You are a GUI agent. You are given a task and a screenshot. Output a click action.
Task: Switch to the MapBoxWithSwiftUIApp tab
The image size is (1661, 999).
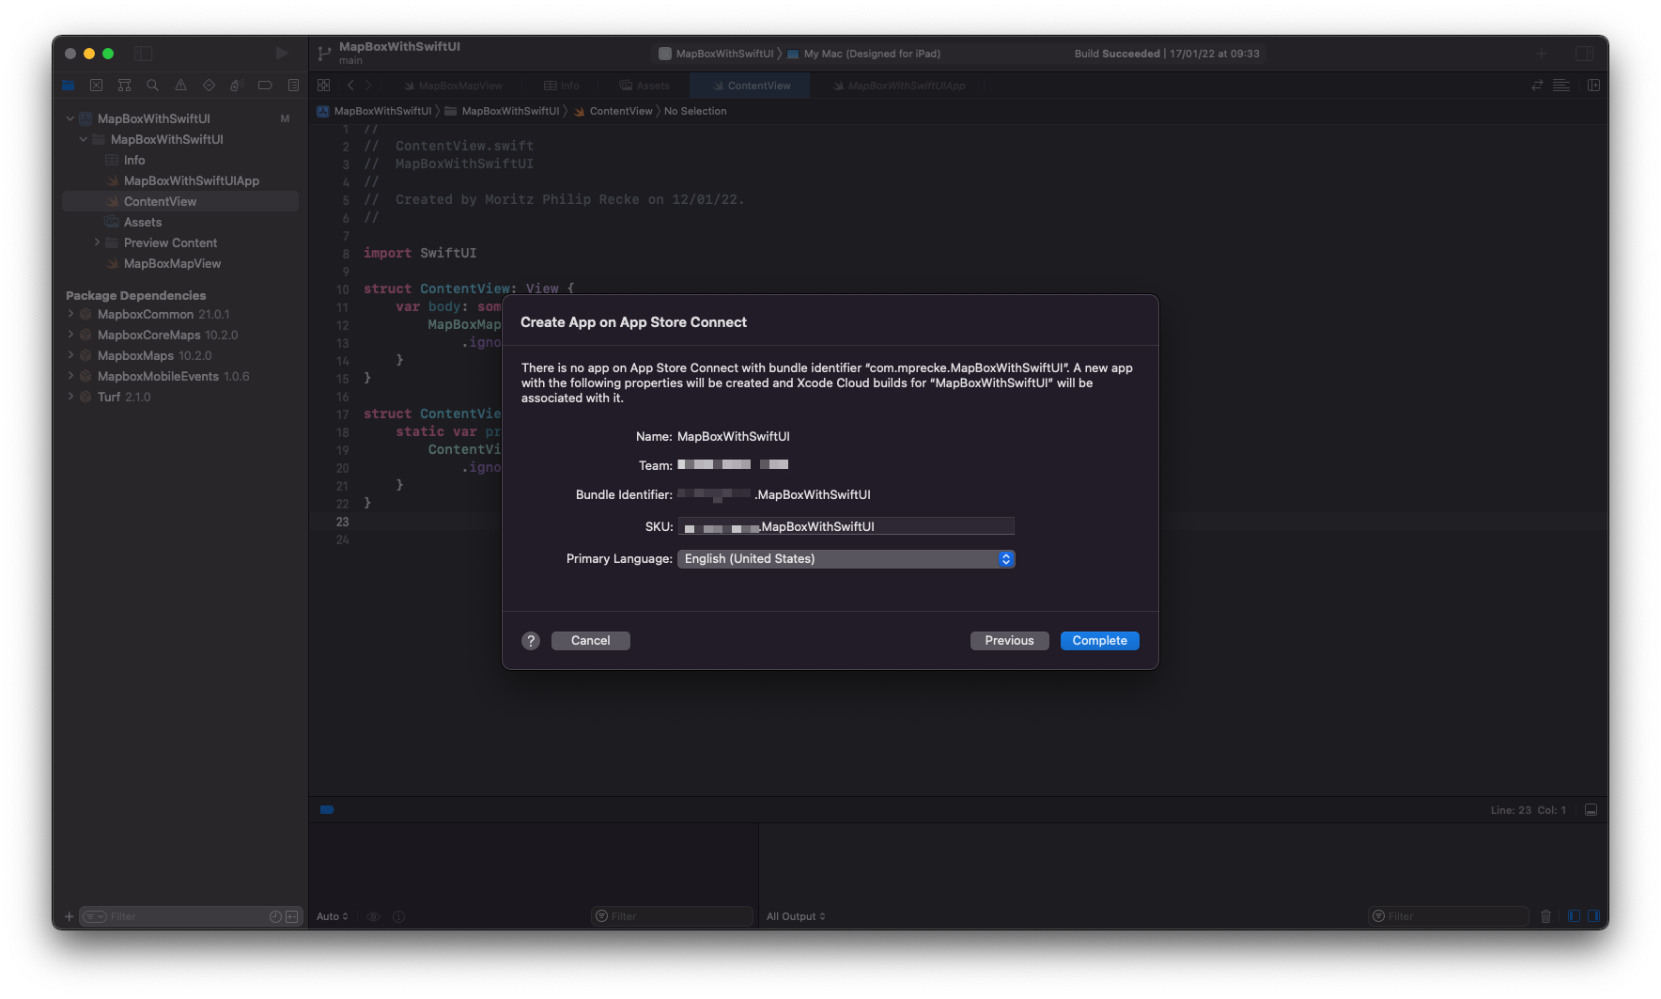click(899, 86)
